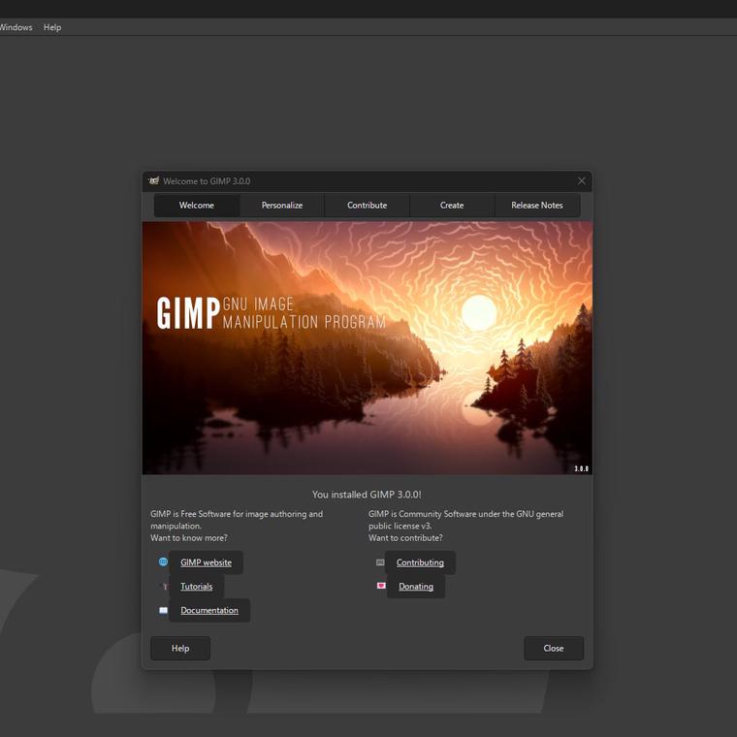Click the GIMP splash image
The image size is (737, 737).
[x=367, y=347]
